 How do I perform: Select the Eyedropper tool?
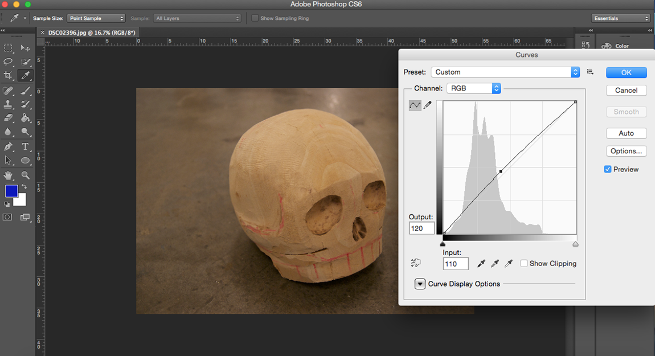(25, 76)
